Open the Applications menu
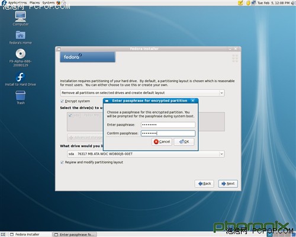 click(x=17, y=3)
